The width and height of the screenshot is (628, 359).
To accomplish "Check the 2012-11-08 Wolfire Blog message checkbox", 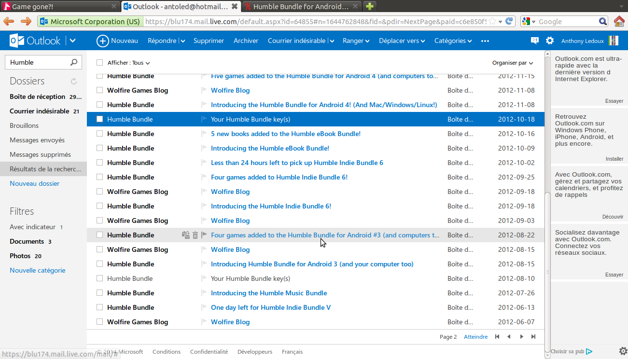I will click(100, 90).
